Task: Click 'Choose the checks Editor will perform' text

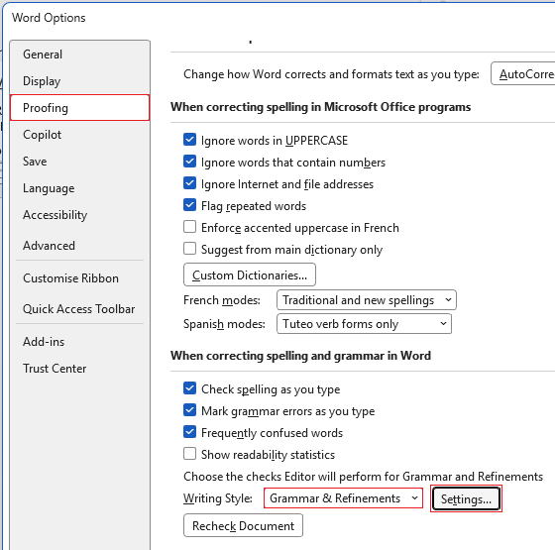Action: (363, 477)
